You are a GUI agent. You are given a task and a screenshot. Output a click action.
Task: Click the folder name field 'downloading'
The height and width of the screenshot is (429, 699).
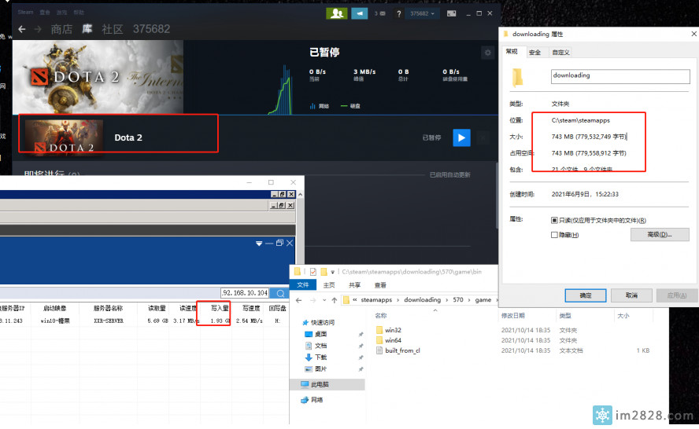click(620, 76)
